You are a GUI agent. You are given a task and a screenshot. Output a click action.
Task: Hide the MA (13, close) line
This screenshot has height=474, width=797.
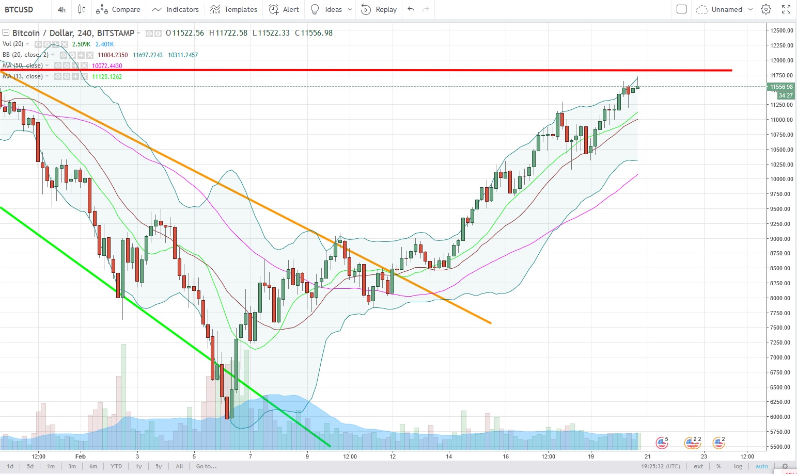pyautogui.click(x=58, y=76)
